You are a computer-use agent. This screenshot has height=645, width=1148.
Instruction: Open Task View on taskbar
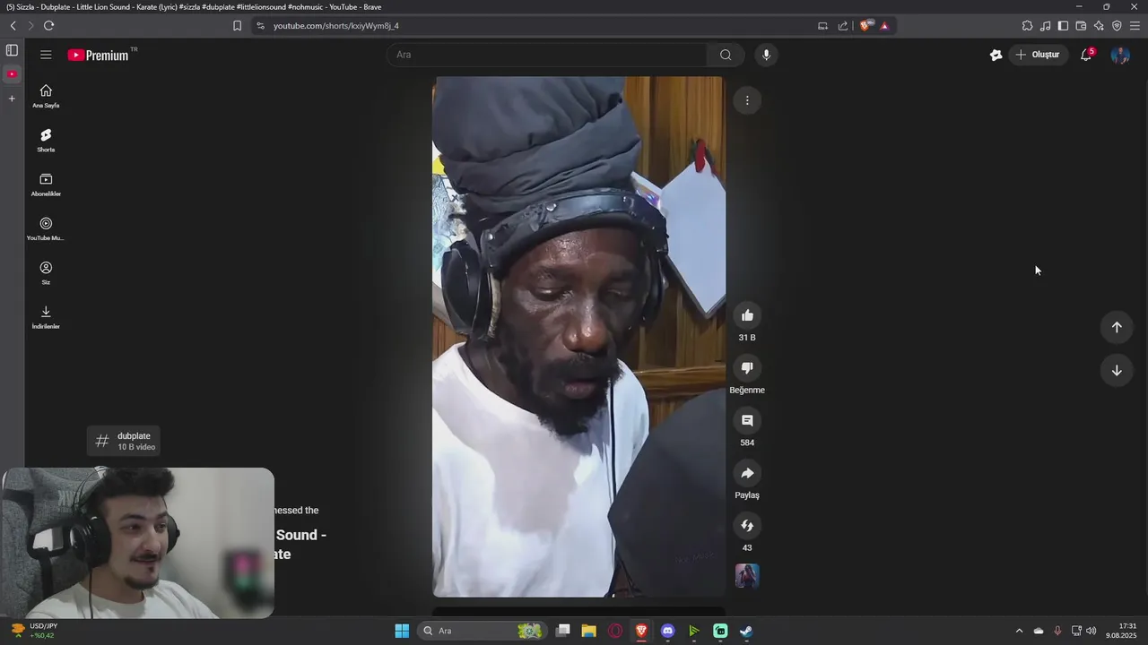[x=563, y=631]
